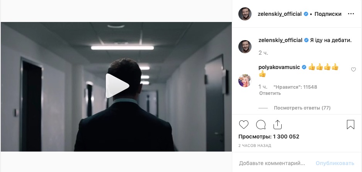
Task: Click avatar beside the post caption
Action: click(x=245, y=47)
